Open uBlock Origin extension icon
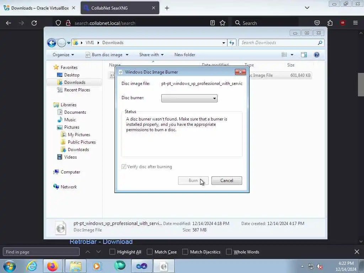The image size is (364, 273). point(342,23)
